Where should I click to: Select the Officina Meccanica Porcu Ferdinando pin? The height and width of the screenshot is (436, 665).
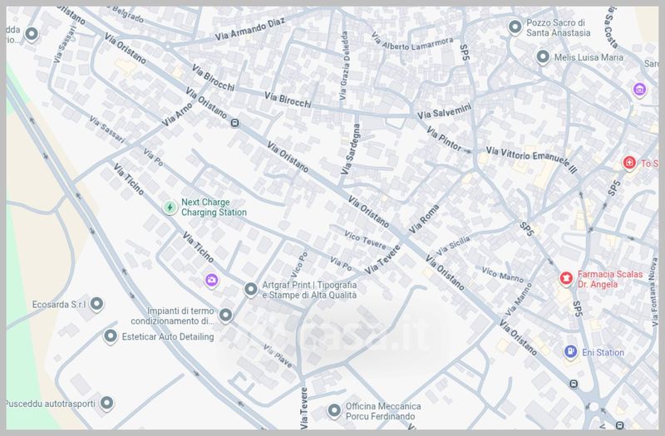(x=334, y=410)
